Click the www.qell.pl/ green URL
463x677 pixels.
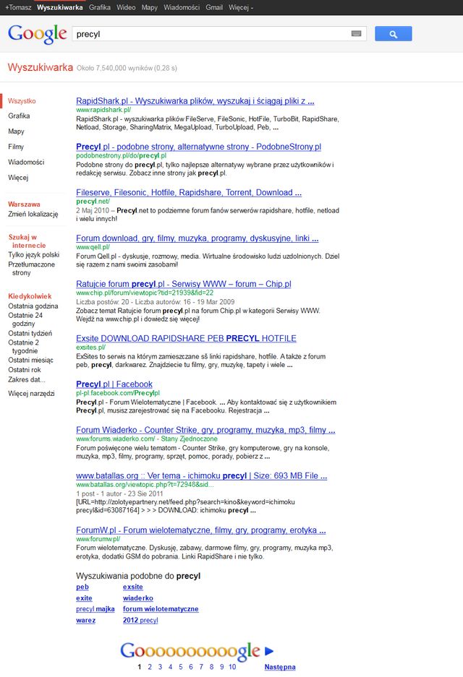click(x=93, y=247)
